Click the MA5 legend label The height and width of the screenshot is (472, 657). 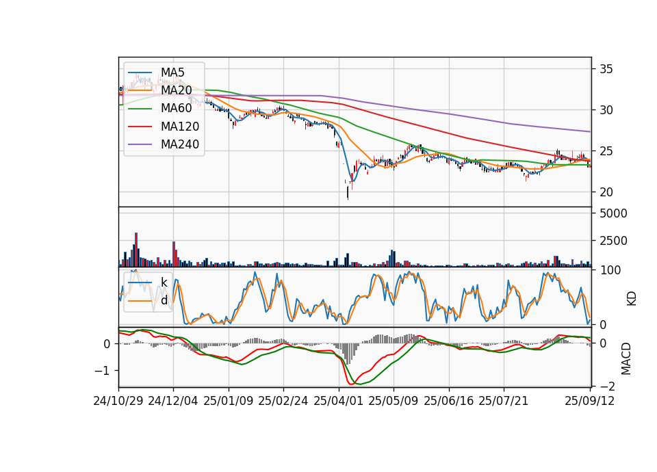tap(172, 72)
